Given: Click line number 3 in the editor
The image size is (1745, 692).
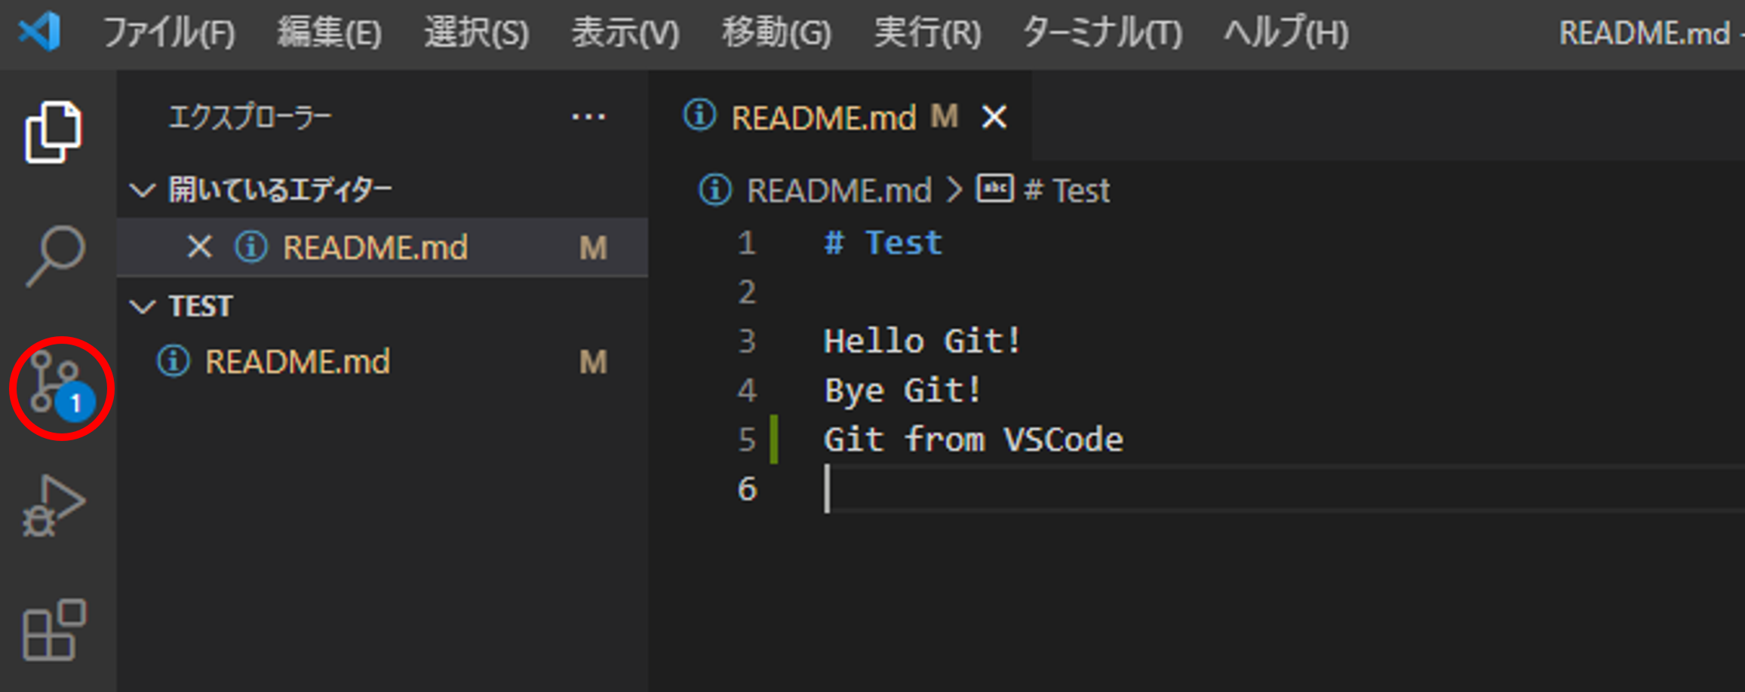Looking at the screenshot, I should pos(745,341).
